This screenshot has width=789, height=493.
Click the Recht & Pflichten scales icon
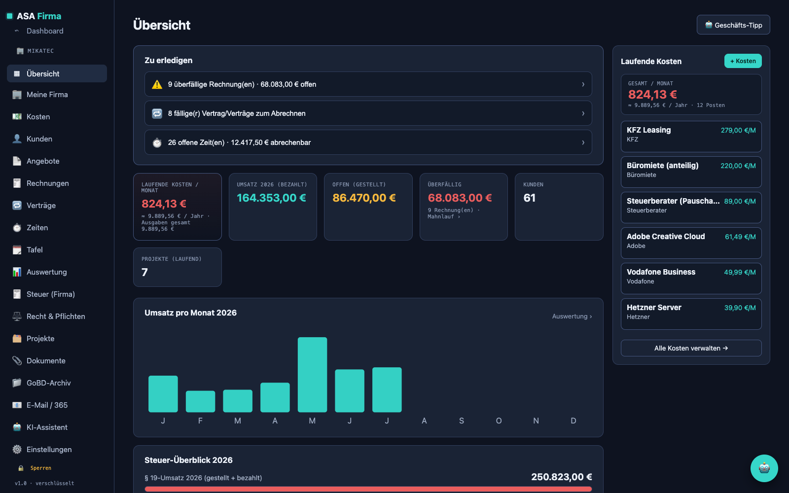point(17,317)
